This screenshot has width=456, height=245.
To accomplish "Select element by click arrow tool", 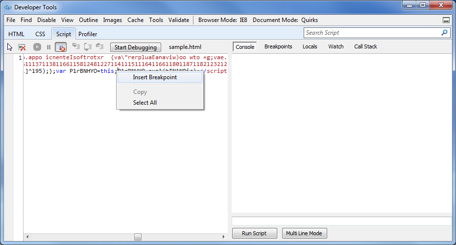I will tap(10, 47).
